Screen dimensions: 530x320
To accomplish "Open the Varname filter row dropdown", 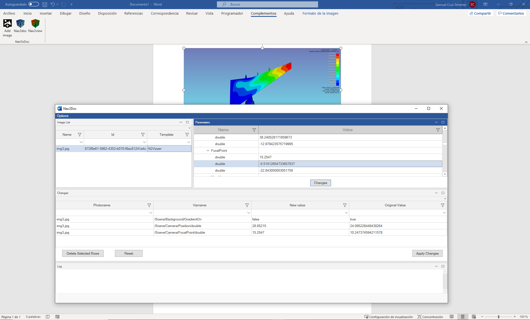I will click(x=249, y=213).
